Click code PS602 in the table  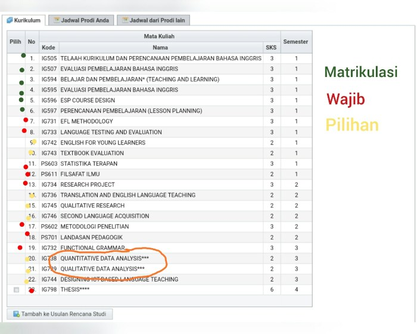[x=49, y=227]
